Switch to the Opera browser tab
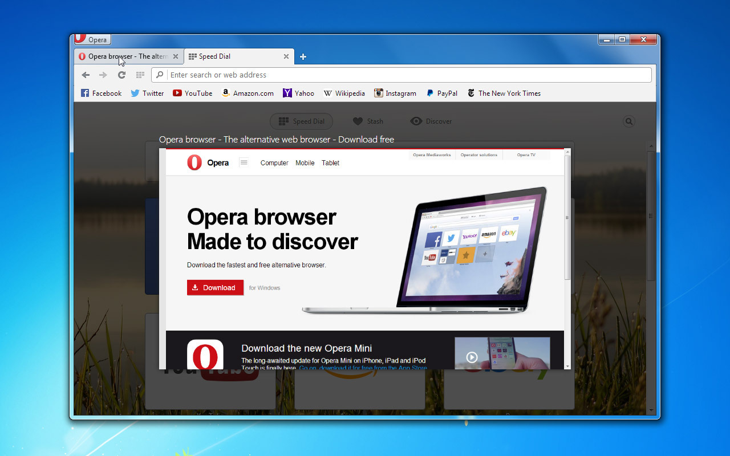 pyautogui.click(x=127, y=56)
